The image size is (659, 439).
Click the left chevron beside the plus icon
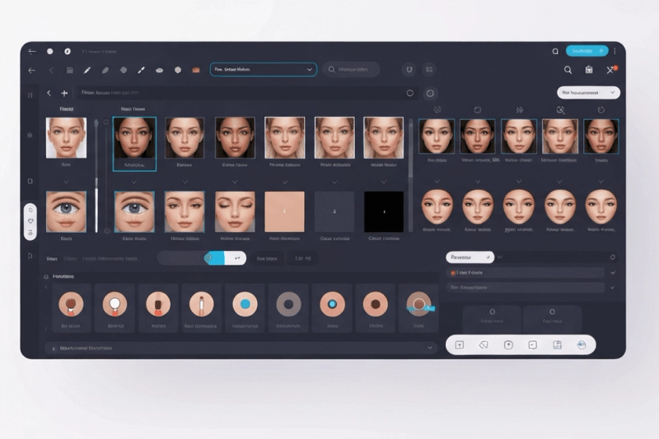click(x=49, y=93)
